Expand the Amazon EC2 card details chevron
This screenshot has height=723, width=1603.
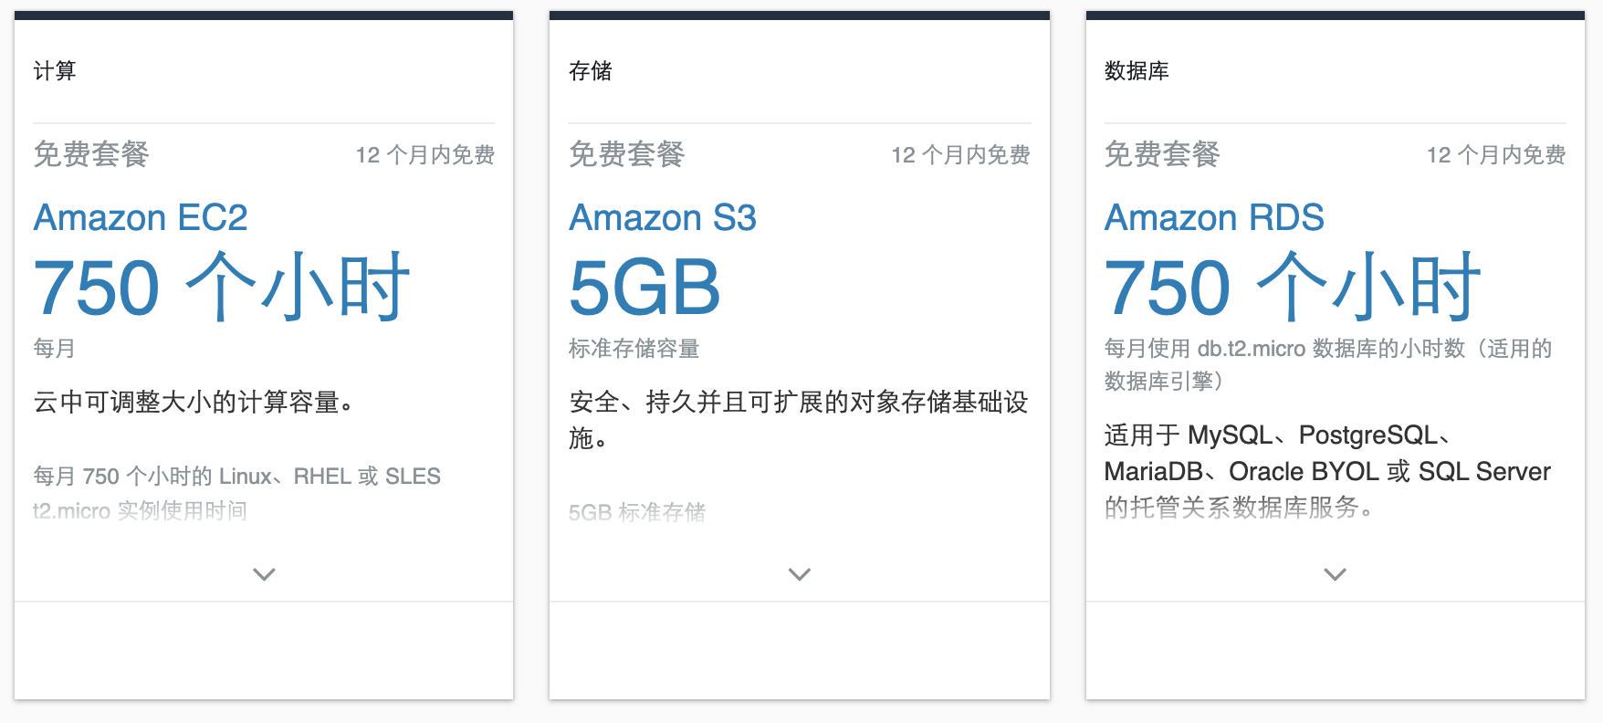(264, 574)
